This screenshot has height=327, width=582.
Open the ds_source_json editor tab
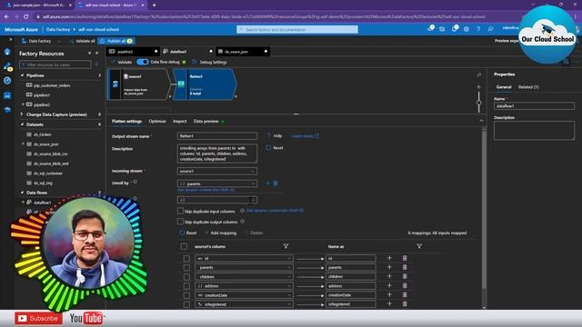point(243,52)
